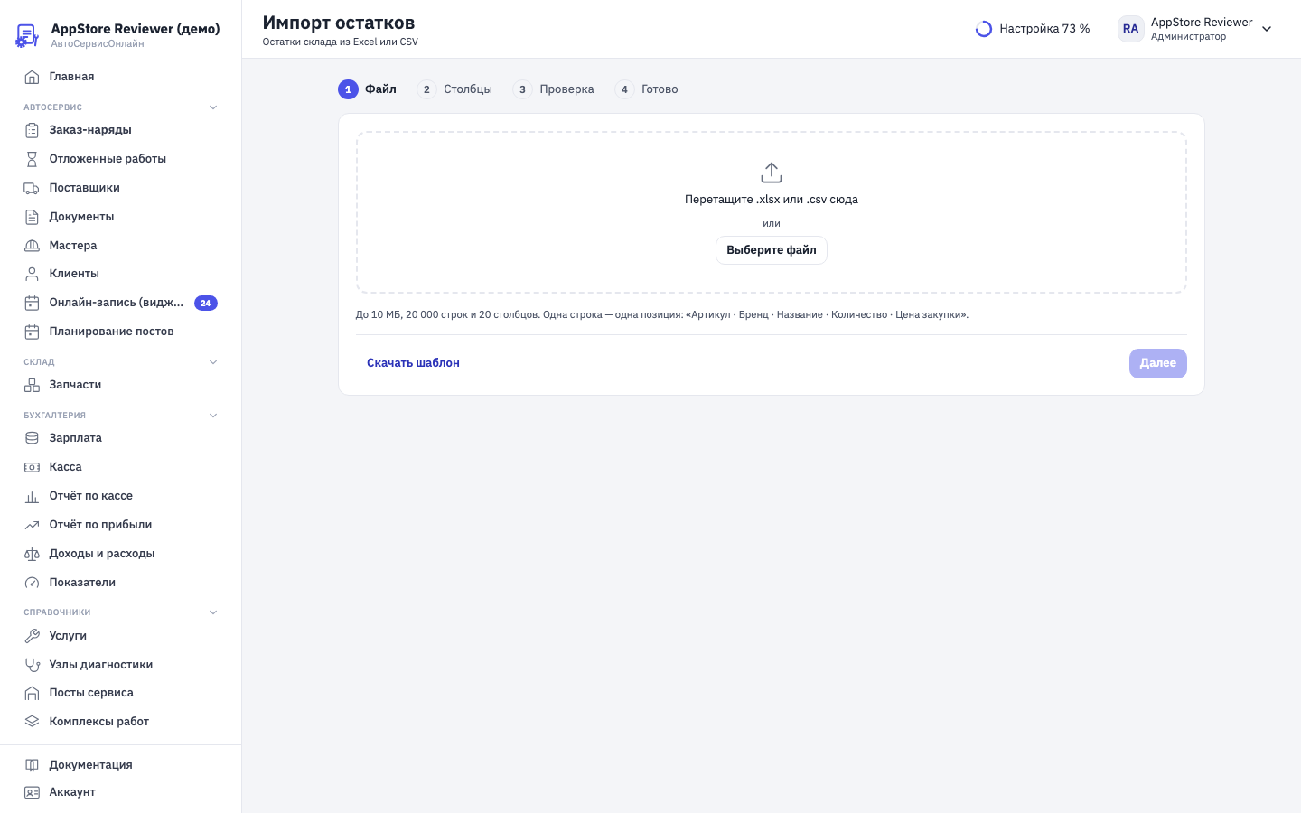Screen dimensions: 1301x813
Task: Select the trend arrow icon for Отчёт по прибыли
Action: (32, 525)
